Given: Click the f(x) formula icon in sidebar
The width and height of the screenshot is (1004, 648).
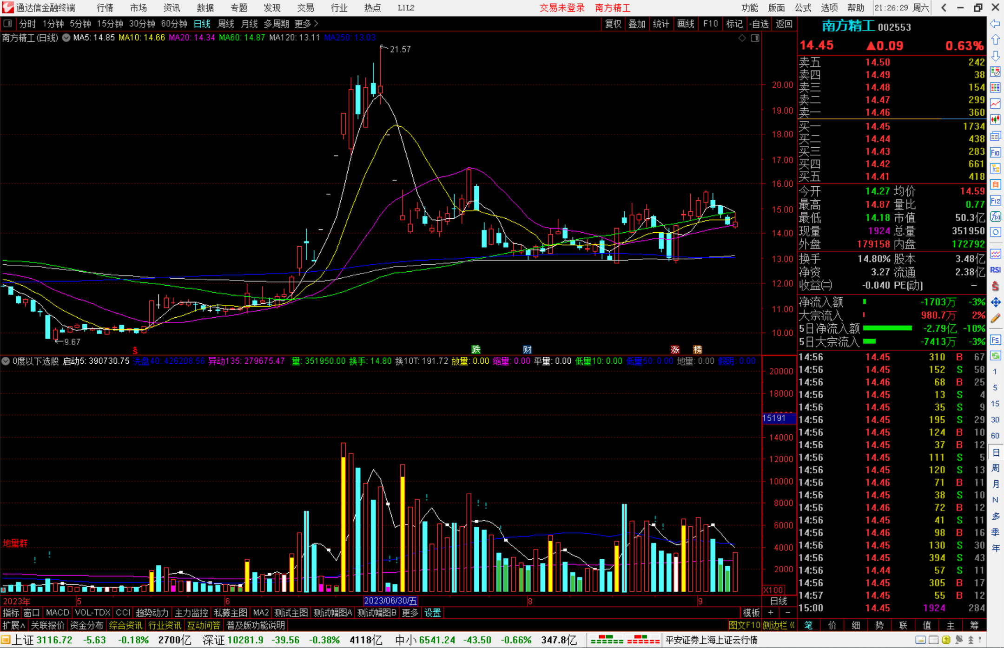Looking at the screenshot, I should 995,216.
